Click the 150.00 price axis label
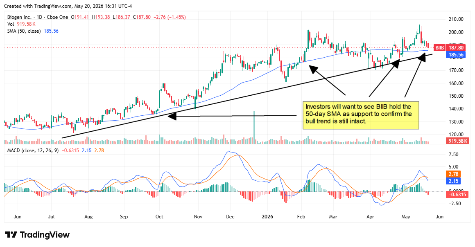 click(456, 96)
